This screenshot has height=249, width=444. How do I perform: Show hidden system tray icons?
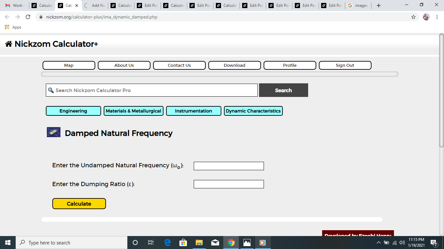point(378,243)
